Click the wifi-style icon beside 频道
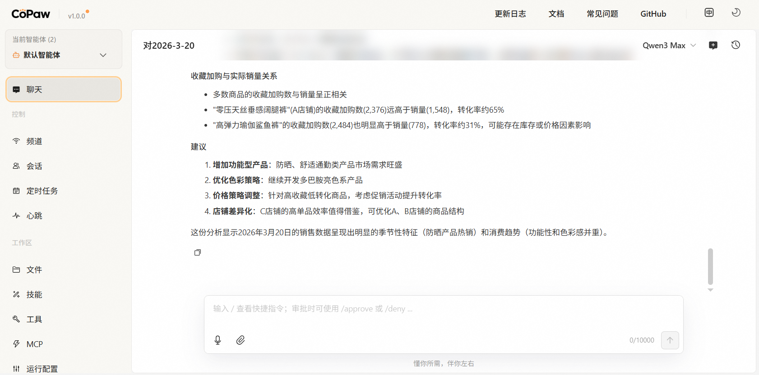 16,141
